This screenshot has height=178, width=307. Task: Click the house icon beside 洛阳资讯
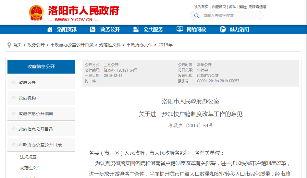50,29
